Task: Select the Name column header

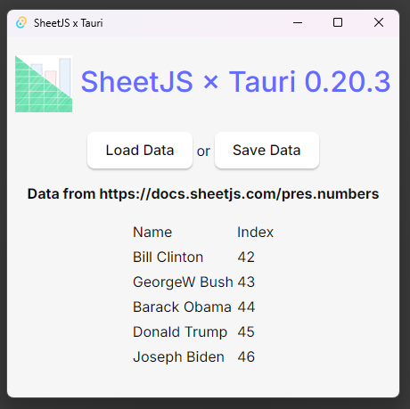Action: (152, 233)
